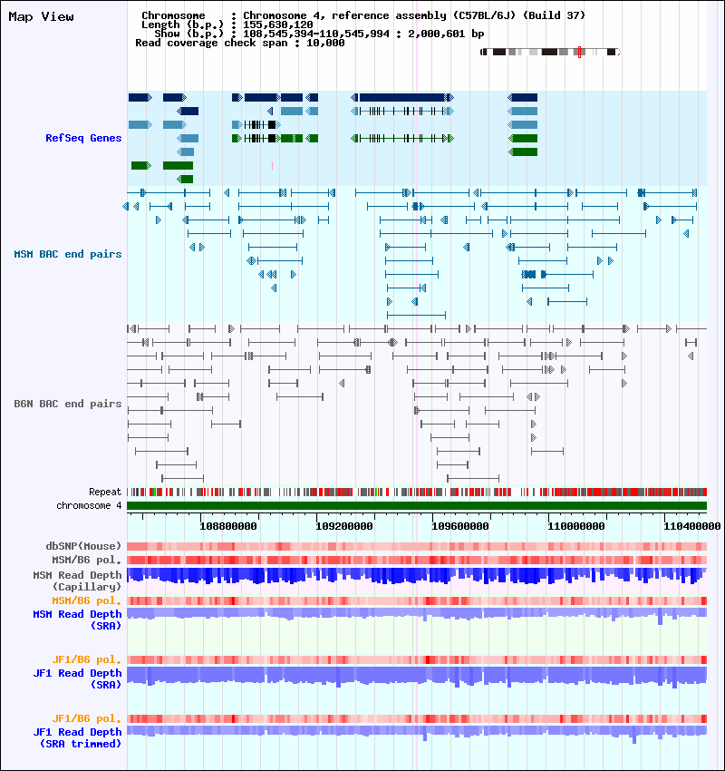Click the shown range 108,545,394-110,545,994
Image resolution: width=725 pixels, height=771 pixels.
[x=316, y=34]
